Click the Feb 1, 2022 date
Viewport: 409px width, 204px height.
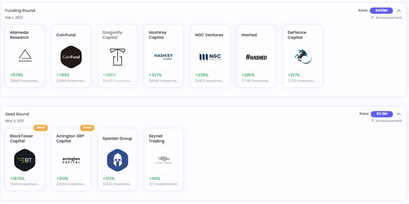[x=14, y=18]
